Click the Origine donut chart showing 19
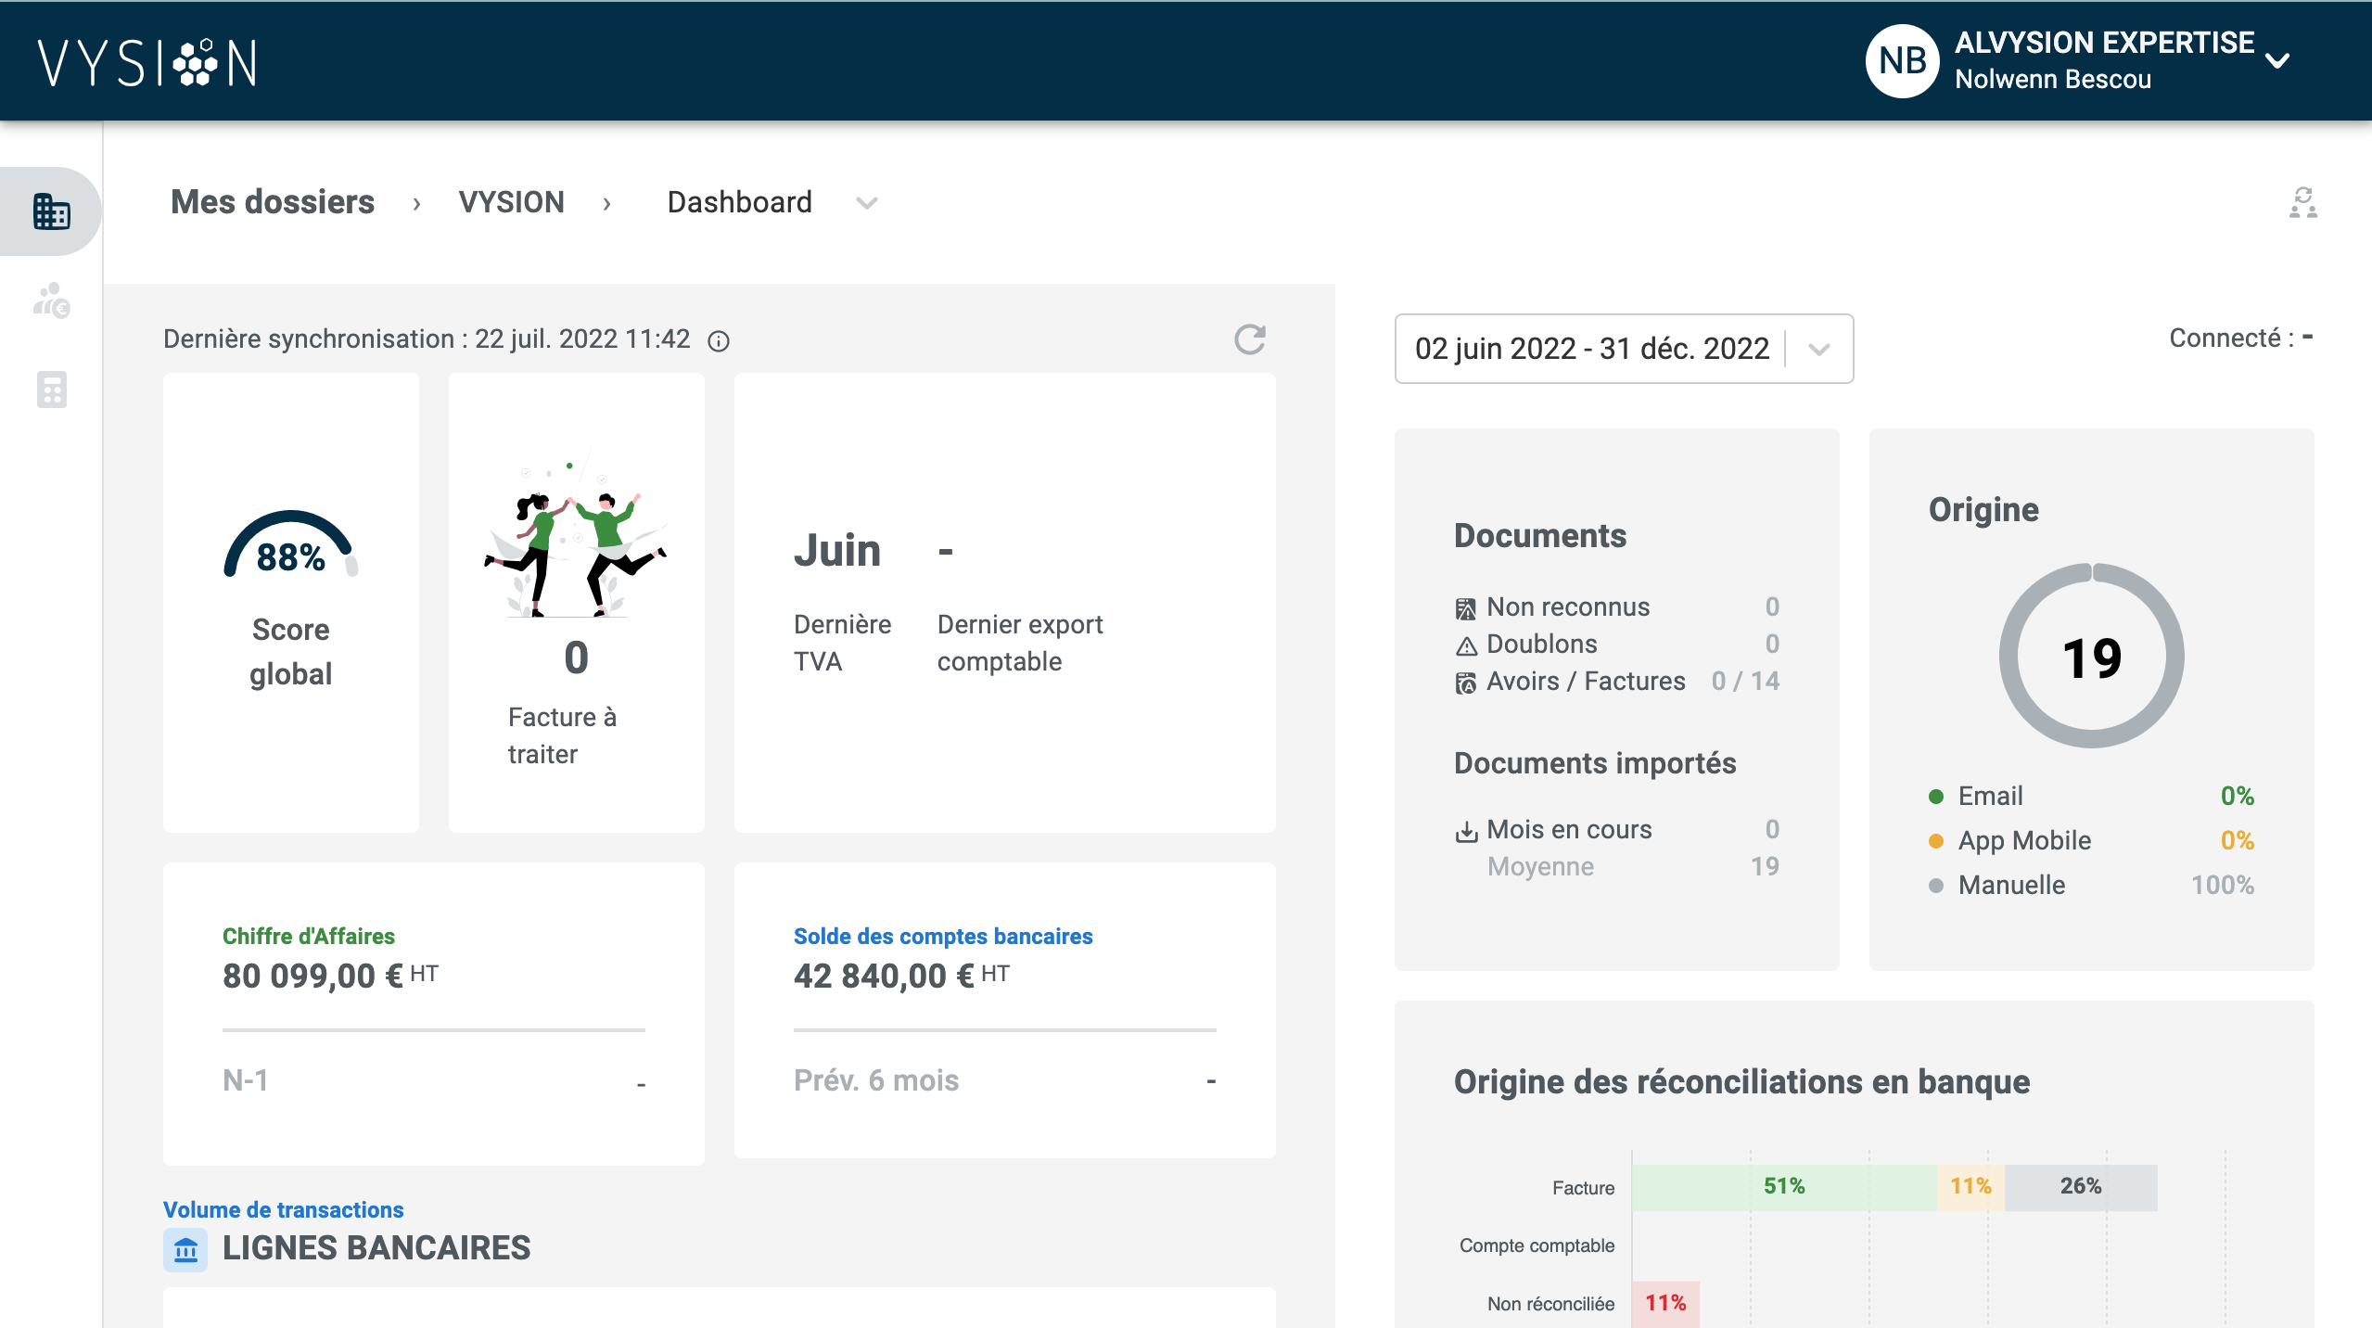 2091,657
